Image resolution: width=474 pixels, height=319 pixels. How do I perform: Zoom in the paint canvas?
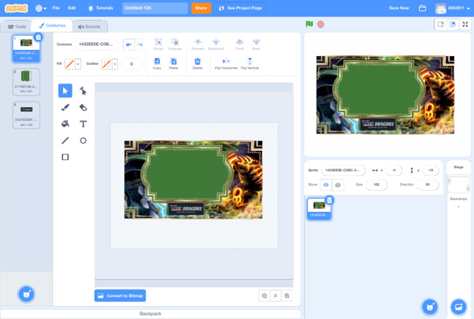(x=287, y=296)
